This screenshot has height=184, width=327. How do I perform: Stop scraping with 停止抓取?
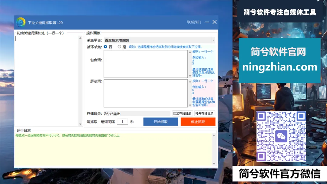198,122
